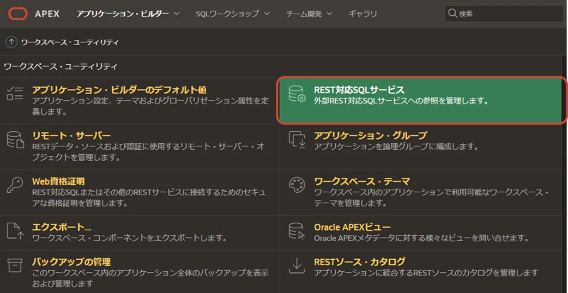The height and width of the screenshot is (293, 568).
Task: Open アプリケーション・ビルダーのデフォルト値 link
Action: tap(119, 89)
